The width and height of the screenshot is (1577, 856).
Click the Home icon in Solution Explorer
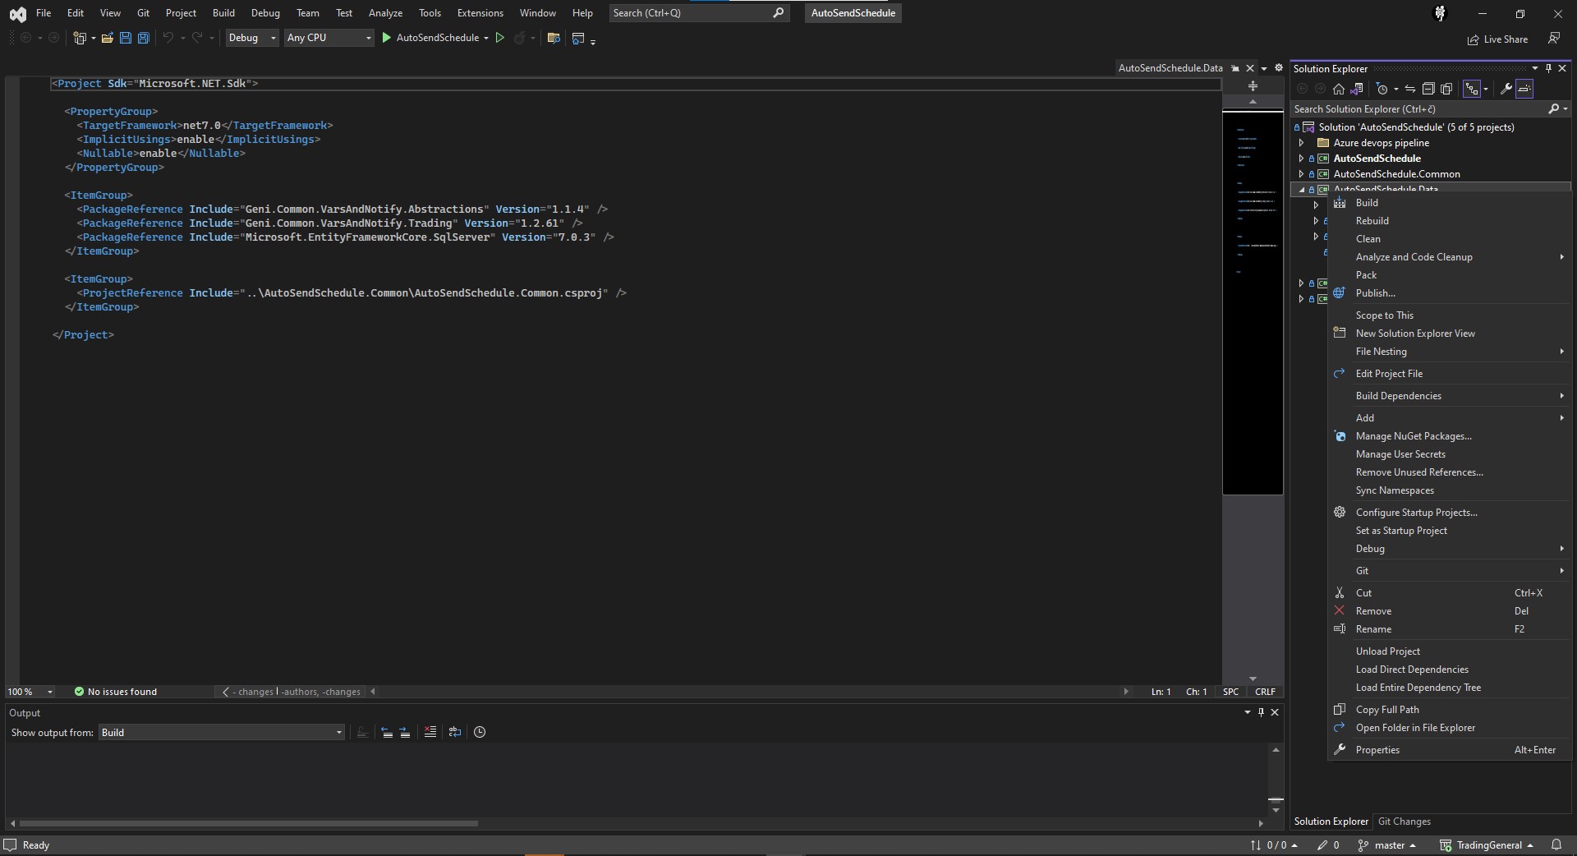pos(1338,89)
